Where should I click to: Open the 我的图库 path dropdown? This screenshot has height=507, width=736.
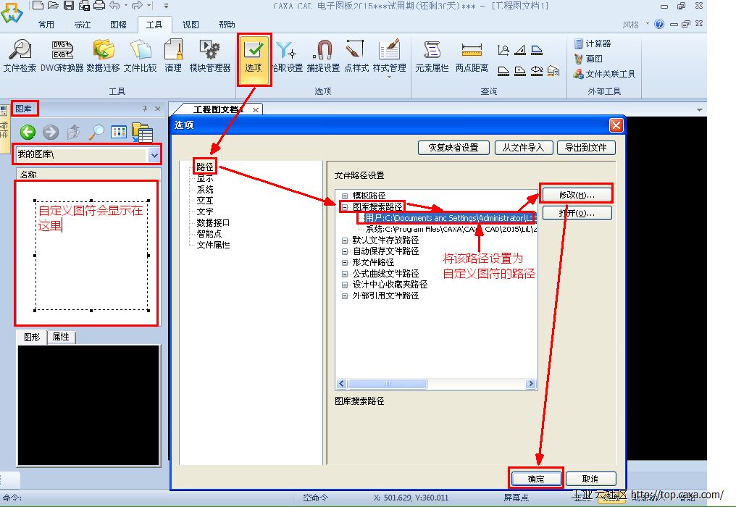pos(154,154)
